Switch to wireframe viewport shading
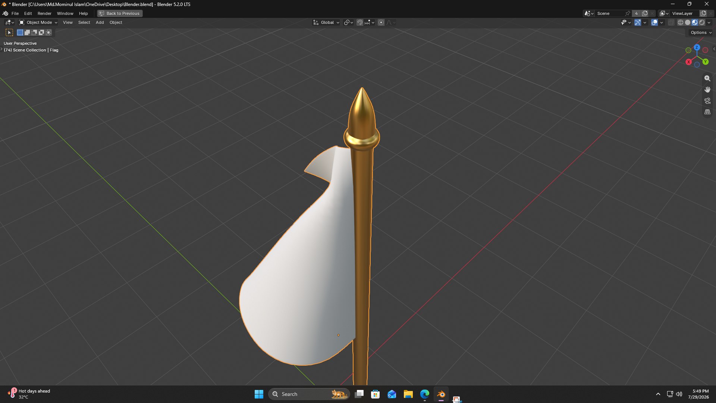 pos(681,22)
